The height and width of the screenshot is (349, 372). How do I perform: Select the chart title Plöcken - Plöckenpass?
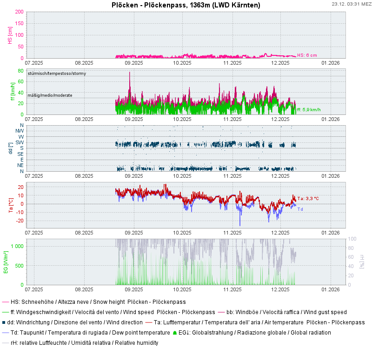point(186,5)
